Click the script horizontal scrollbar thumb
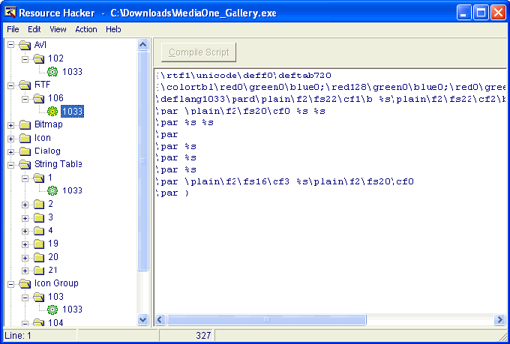The width and height of the screenshot is (510, 344). point(266,319)
